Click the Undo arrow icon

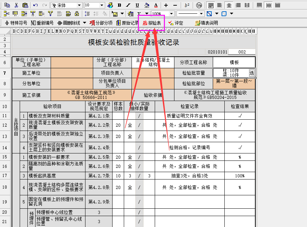pyautogui.click(x=36, y=5)
